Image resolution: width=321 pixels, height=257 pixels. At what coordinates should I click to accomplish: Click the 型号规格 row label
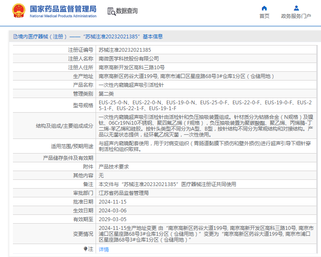[83, 106]
